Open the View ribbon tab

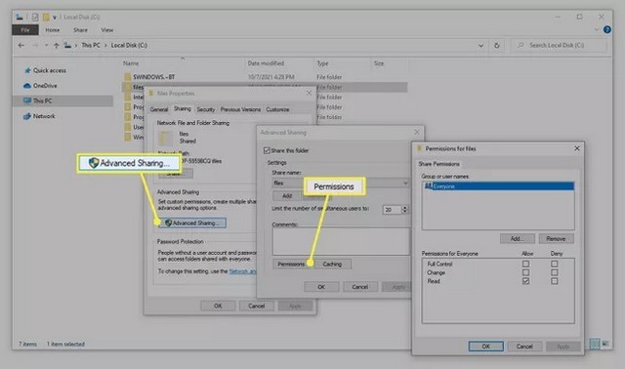(x=106, y=30)
